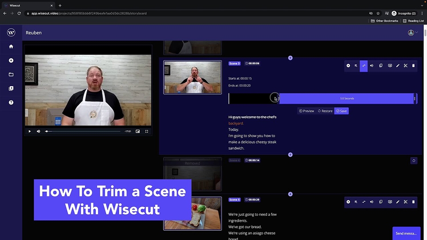Click the Scene 3 label badge
This screenshot has height=240, width=427.
234,64
